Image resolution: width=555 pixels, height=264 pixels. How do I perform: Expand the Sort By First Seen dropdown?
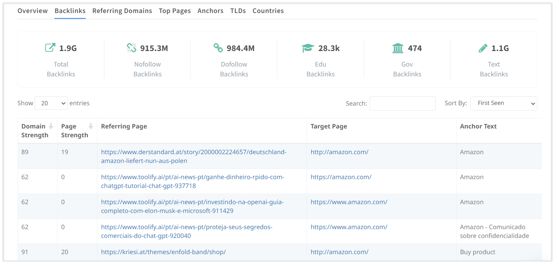[x=503, y=103]
